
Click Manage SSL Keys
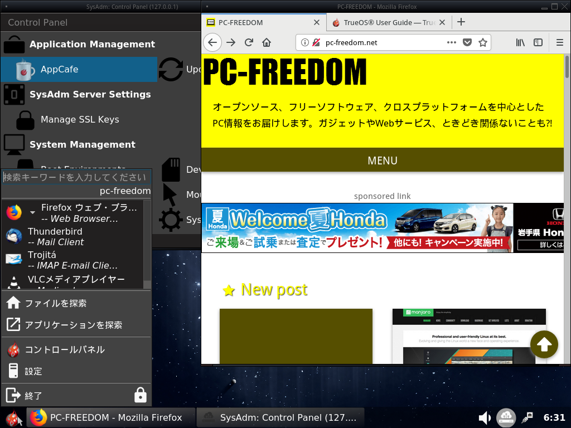coord(79,119)
